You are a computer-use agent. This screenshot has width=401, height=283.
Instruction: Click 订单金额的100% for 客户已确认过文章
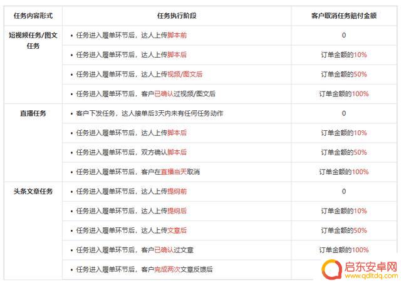[344, 250]
